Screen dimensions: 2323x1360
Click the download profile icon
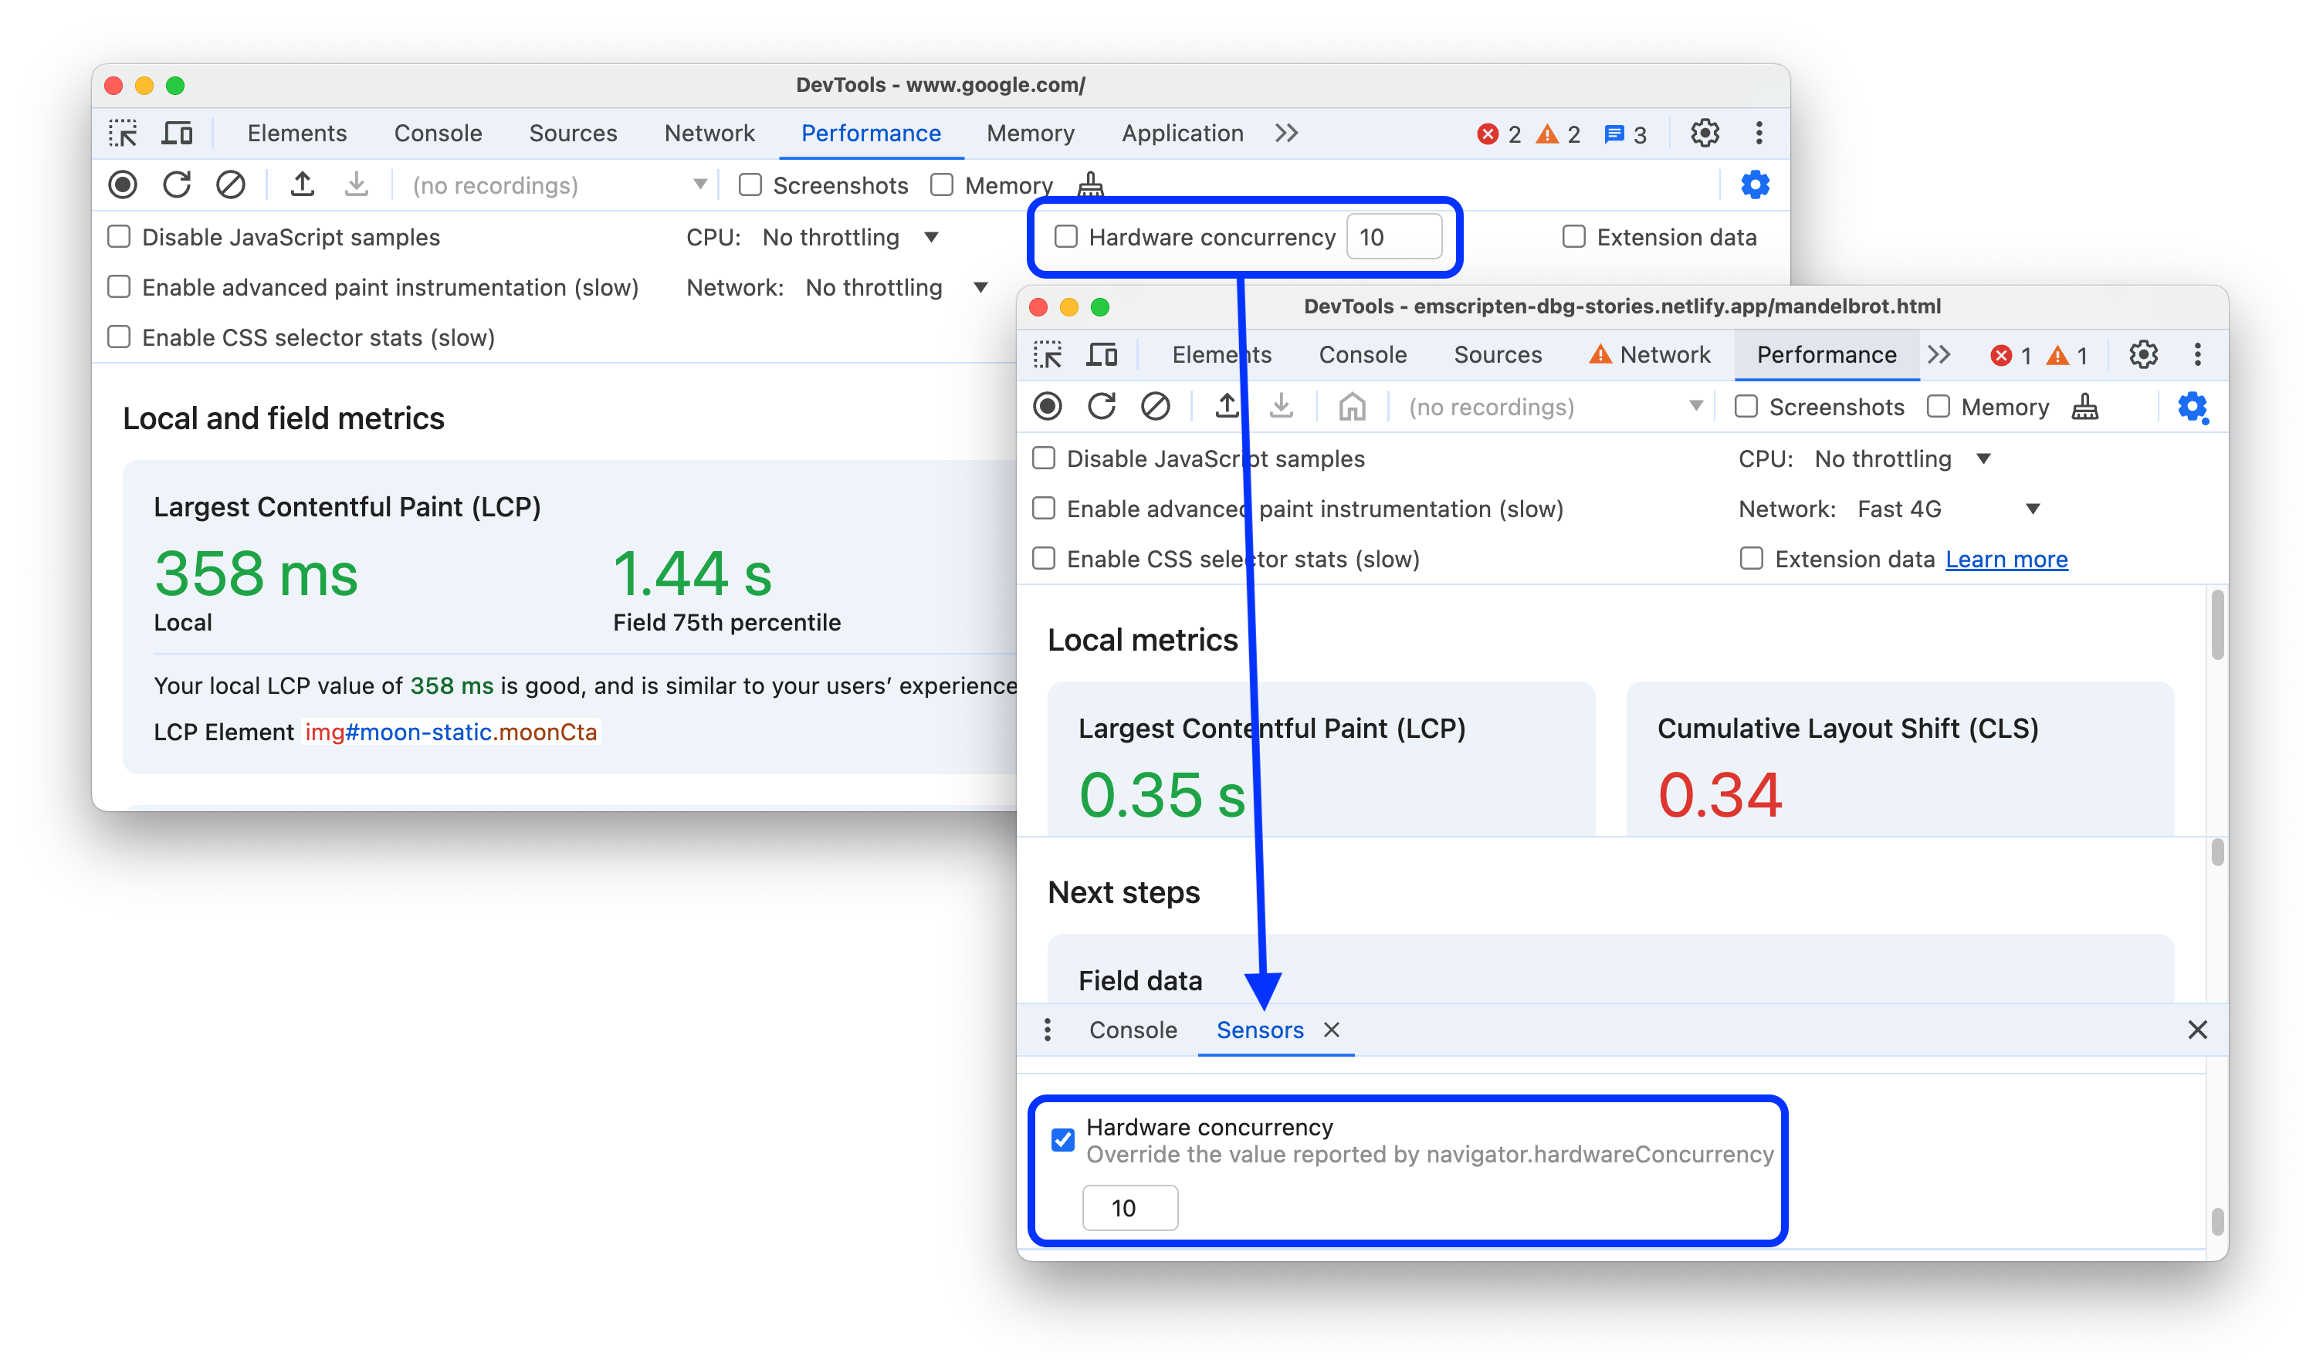pos(354,184)
